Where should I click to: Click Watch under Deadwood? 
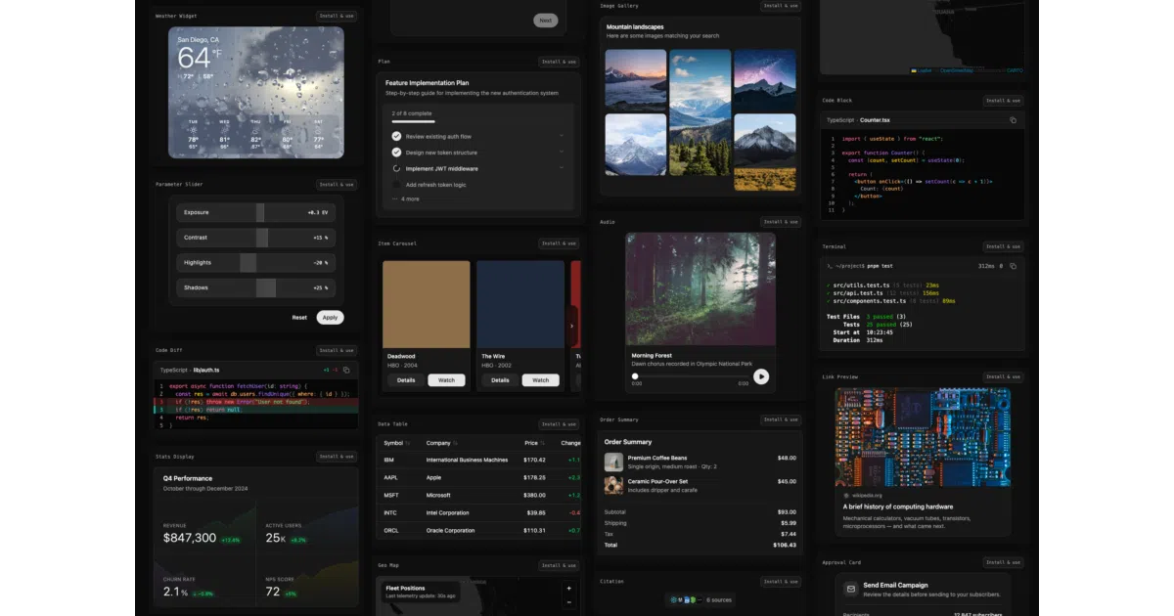click(x=447, y=379)
